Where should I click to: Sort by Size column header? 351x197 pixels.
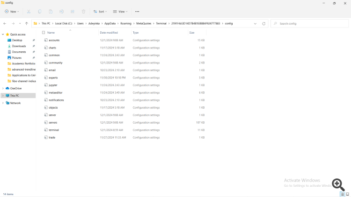pos(192,33)
